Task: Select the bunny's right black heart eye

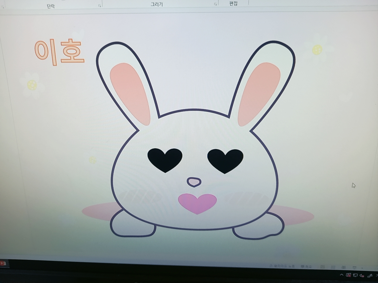Action: (225, 161)
